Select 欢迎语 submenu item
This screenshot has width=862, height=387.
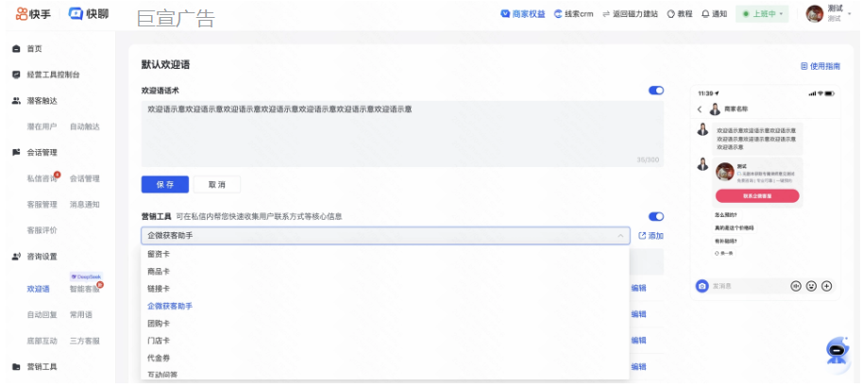(x=38, y=289)
